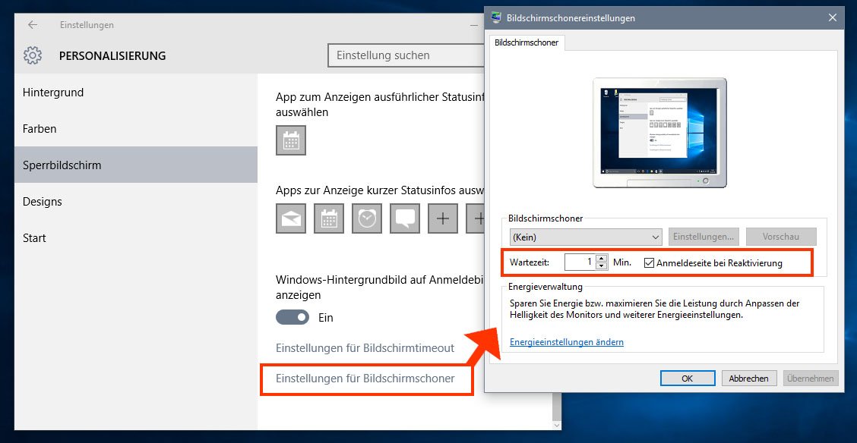The width and height of the screenshot is (857, 443).
Task: Click the Vorschau button
Action: click(781, 237)
